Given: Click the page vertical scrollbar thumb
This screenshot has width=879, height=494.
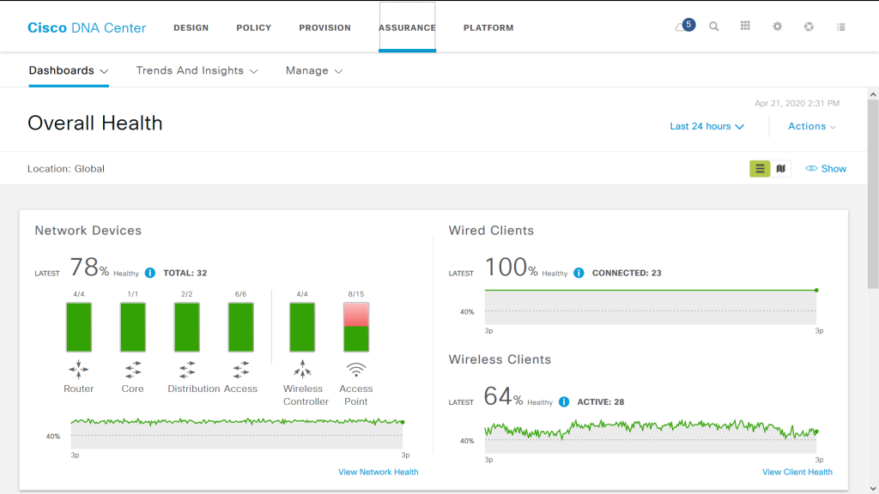Looking at the screenshot, I should (x=873, y=196).
